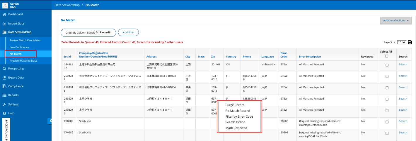This screenshot has width=416, height=141.
Task: Click Data Stewardship in the breadcrumb
Action: tap(67, 5)
